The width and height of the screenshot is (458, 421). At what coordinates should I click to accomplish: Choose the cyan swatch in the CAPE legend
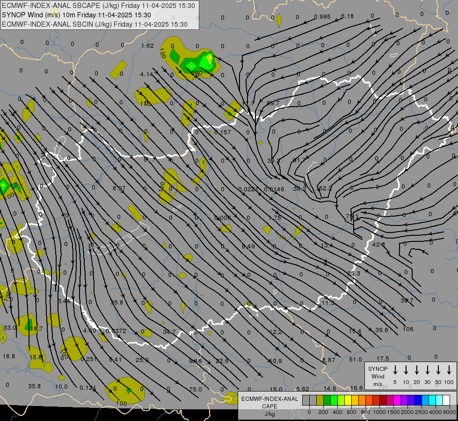point(432,400)
